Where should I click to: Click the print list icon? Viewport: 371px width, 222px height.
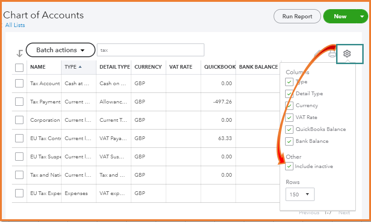click(x=332, y=54)
